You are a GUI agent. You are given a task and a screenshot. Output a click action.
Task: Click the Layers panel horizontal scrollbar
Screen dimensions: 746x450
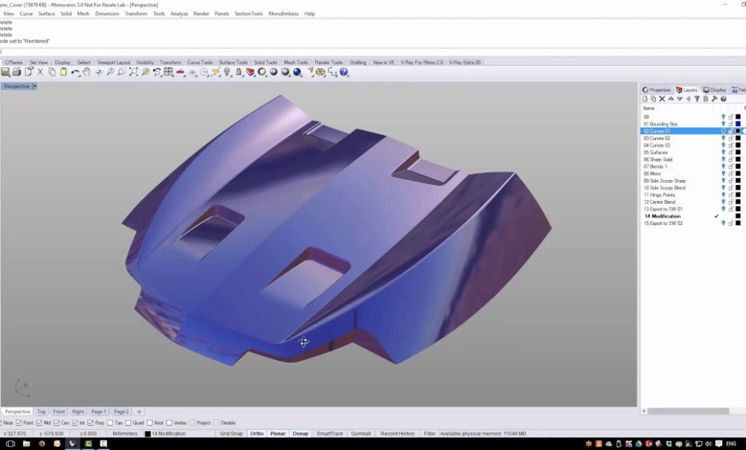pos(688,411)
